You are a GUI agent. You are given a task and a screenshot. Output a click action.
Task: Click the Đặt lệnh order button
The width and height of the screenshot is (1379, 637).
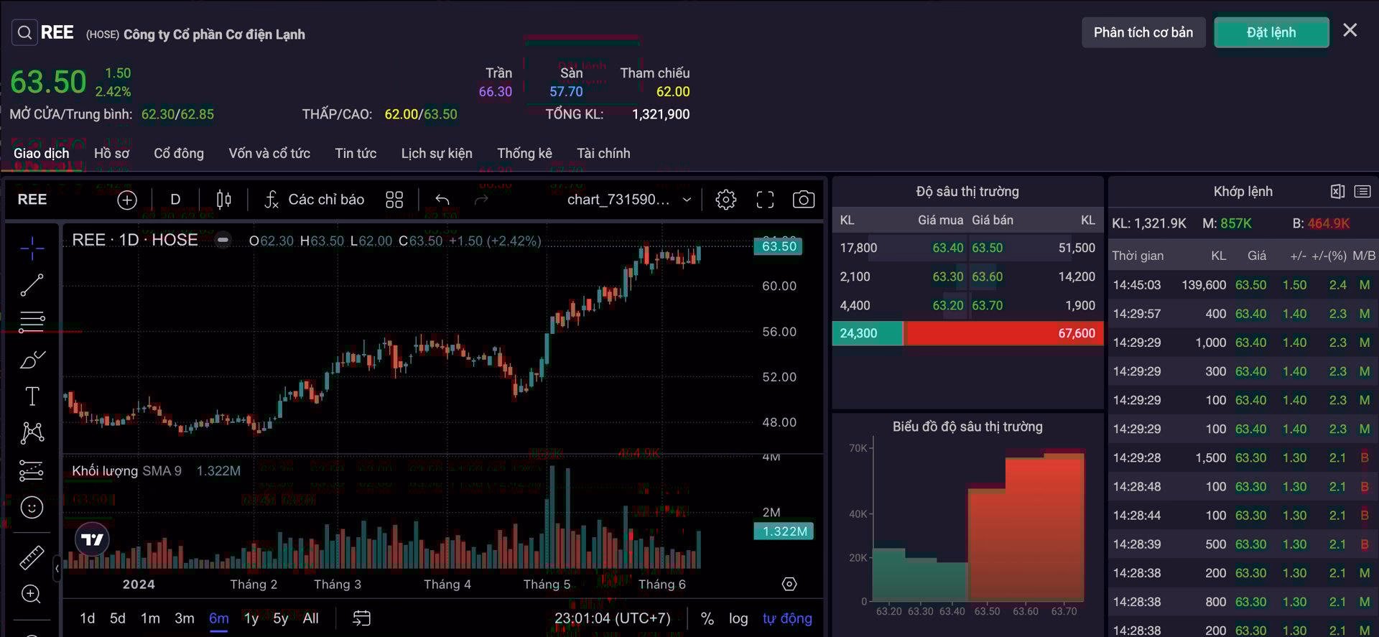1271,32
